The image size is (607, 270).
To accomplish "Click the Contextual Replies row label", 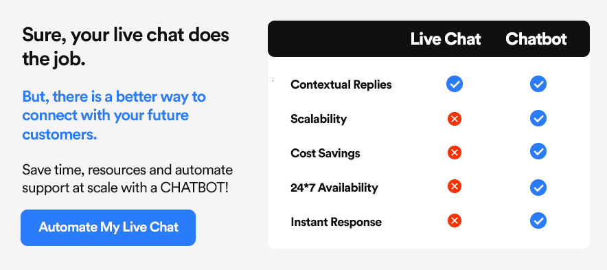I will [x=341, y=85].
